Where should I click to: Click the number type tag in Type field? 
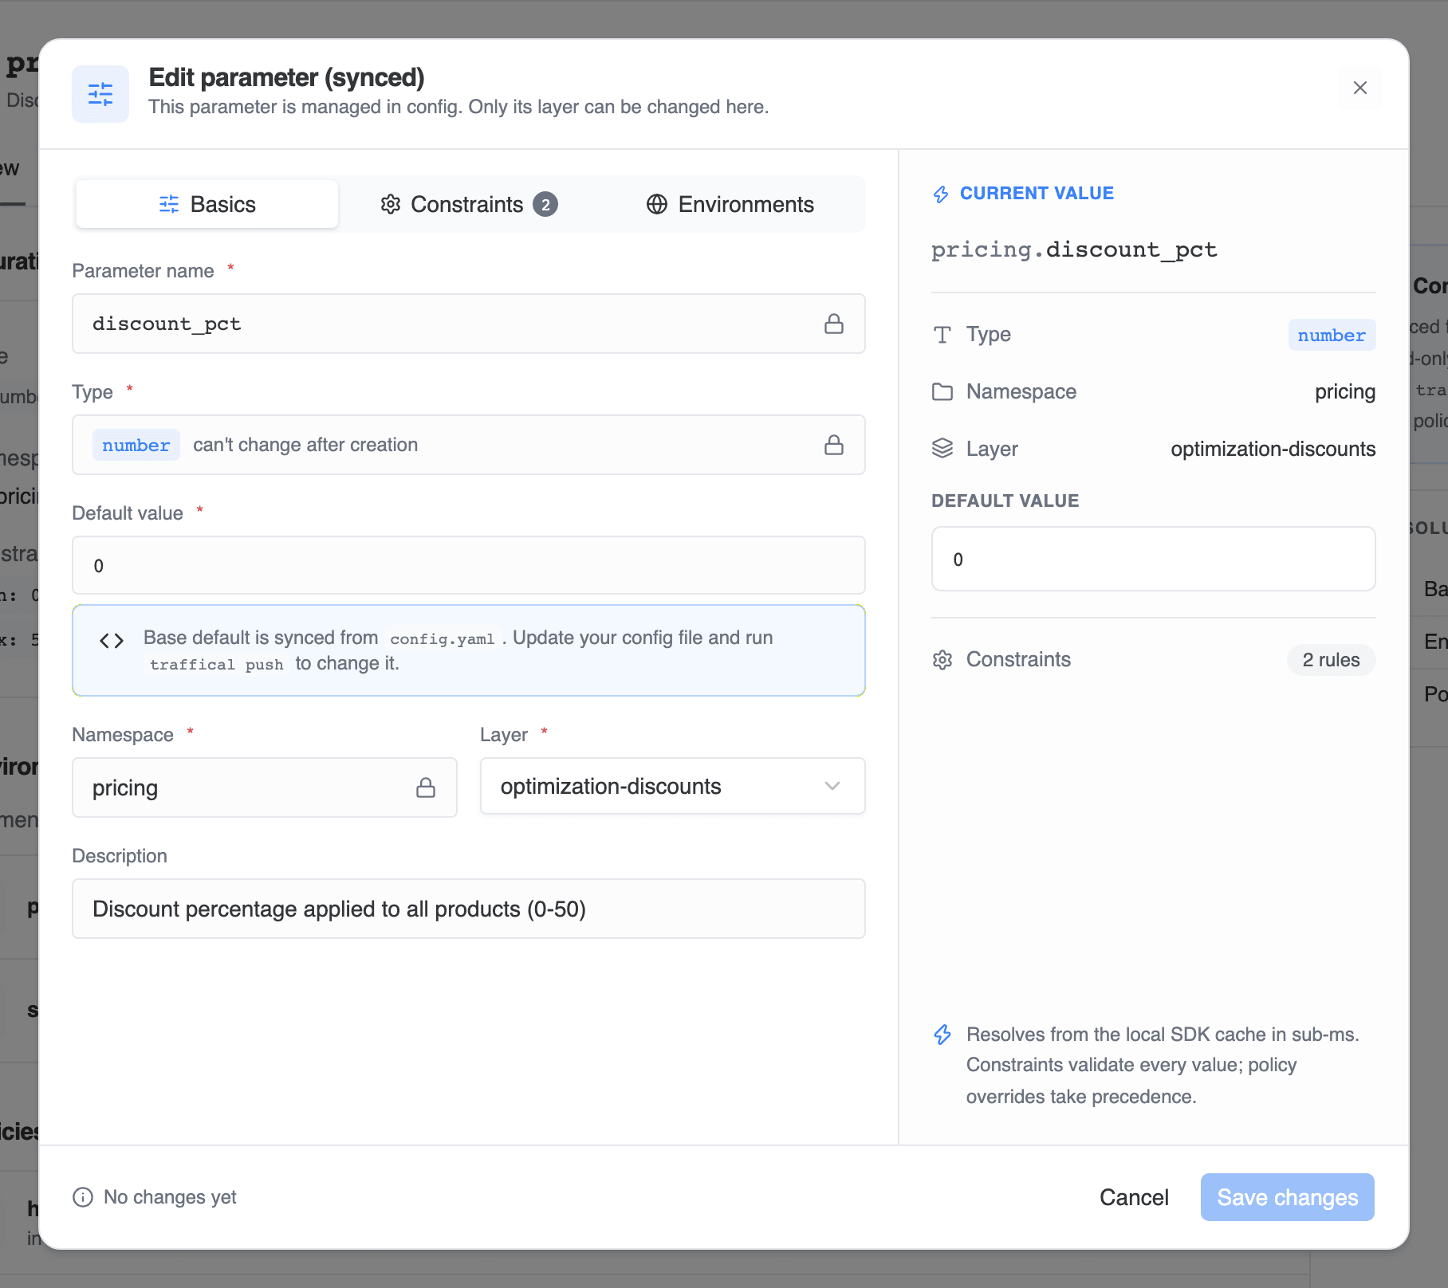(136, 445)
